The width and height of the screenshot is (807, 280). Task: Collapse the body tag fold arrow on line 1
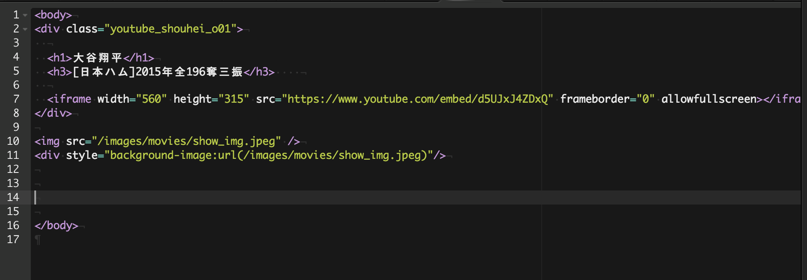tap(25, 15)
